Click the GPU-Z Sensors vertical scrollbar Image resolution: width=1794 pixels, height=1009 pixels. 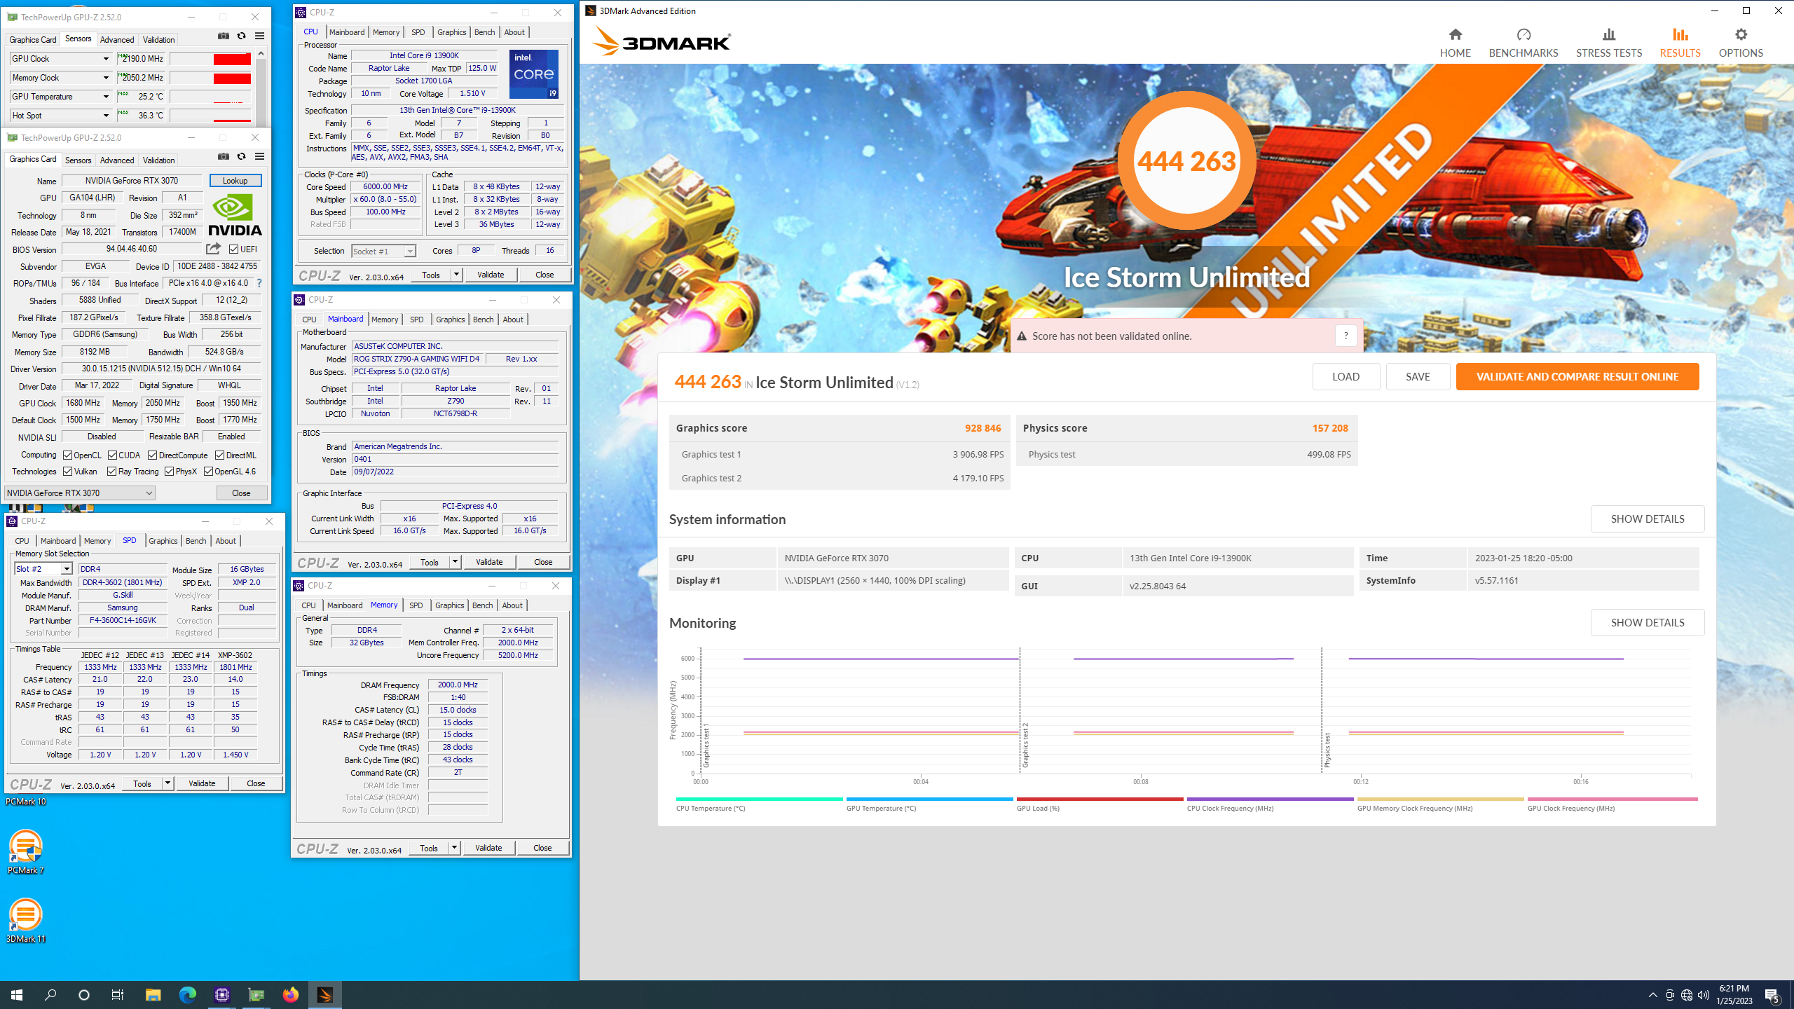tap(261, 88)
